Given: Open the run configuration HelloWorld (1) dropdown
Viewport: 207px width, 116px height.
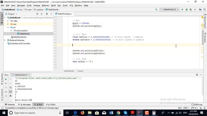Looking at the screenshot, I should tap(169, 9).
